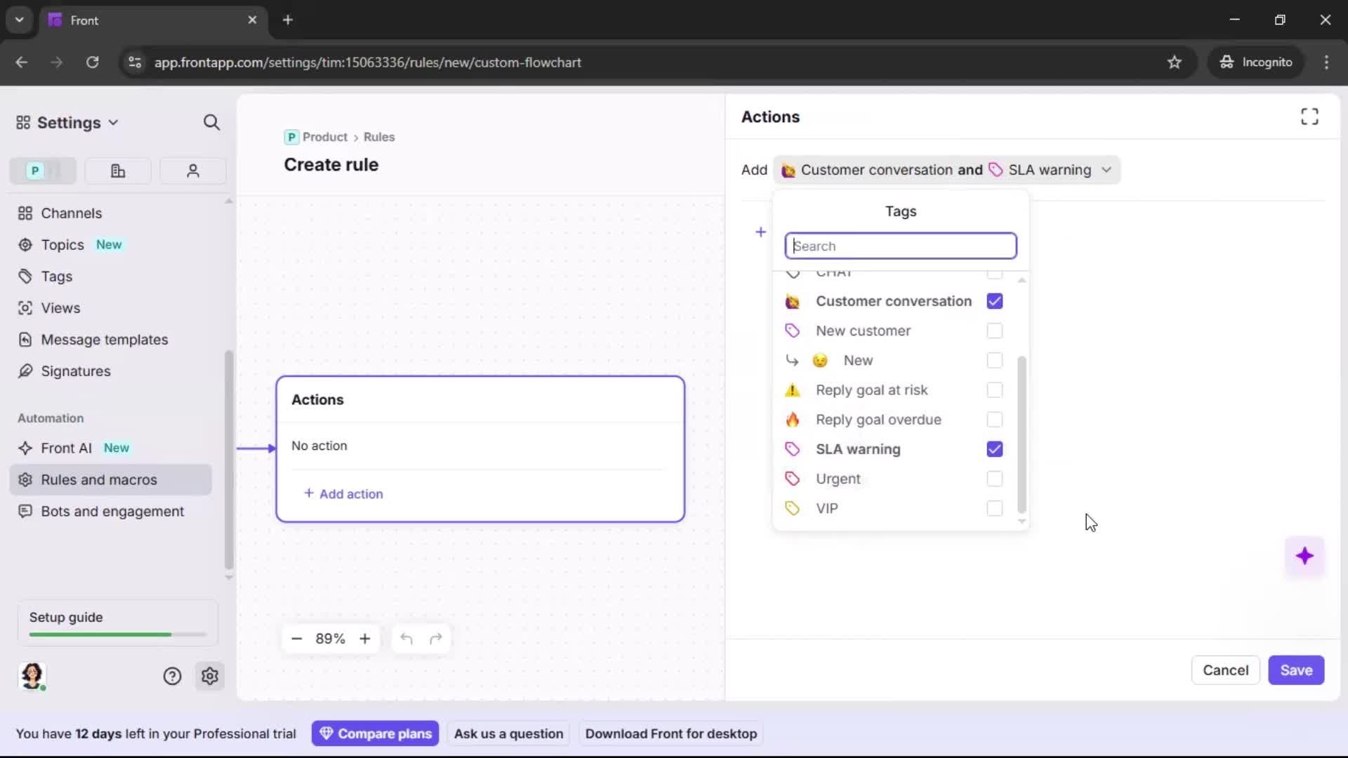Close the tag selector dropdown chevron

pyautogui.click(x=1106, y=170)
